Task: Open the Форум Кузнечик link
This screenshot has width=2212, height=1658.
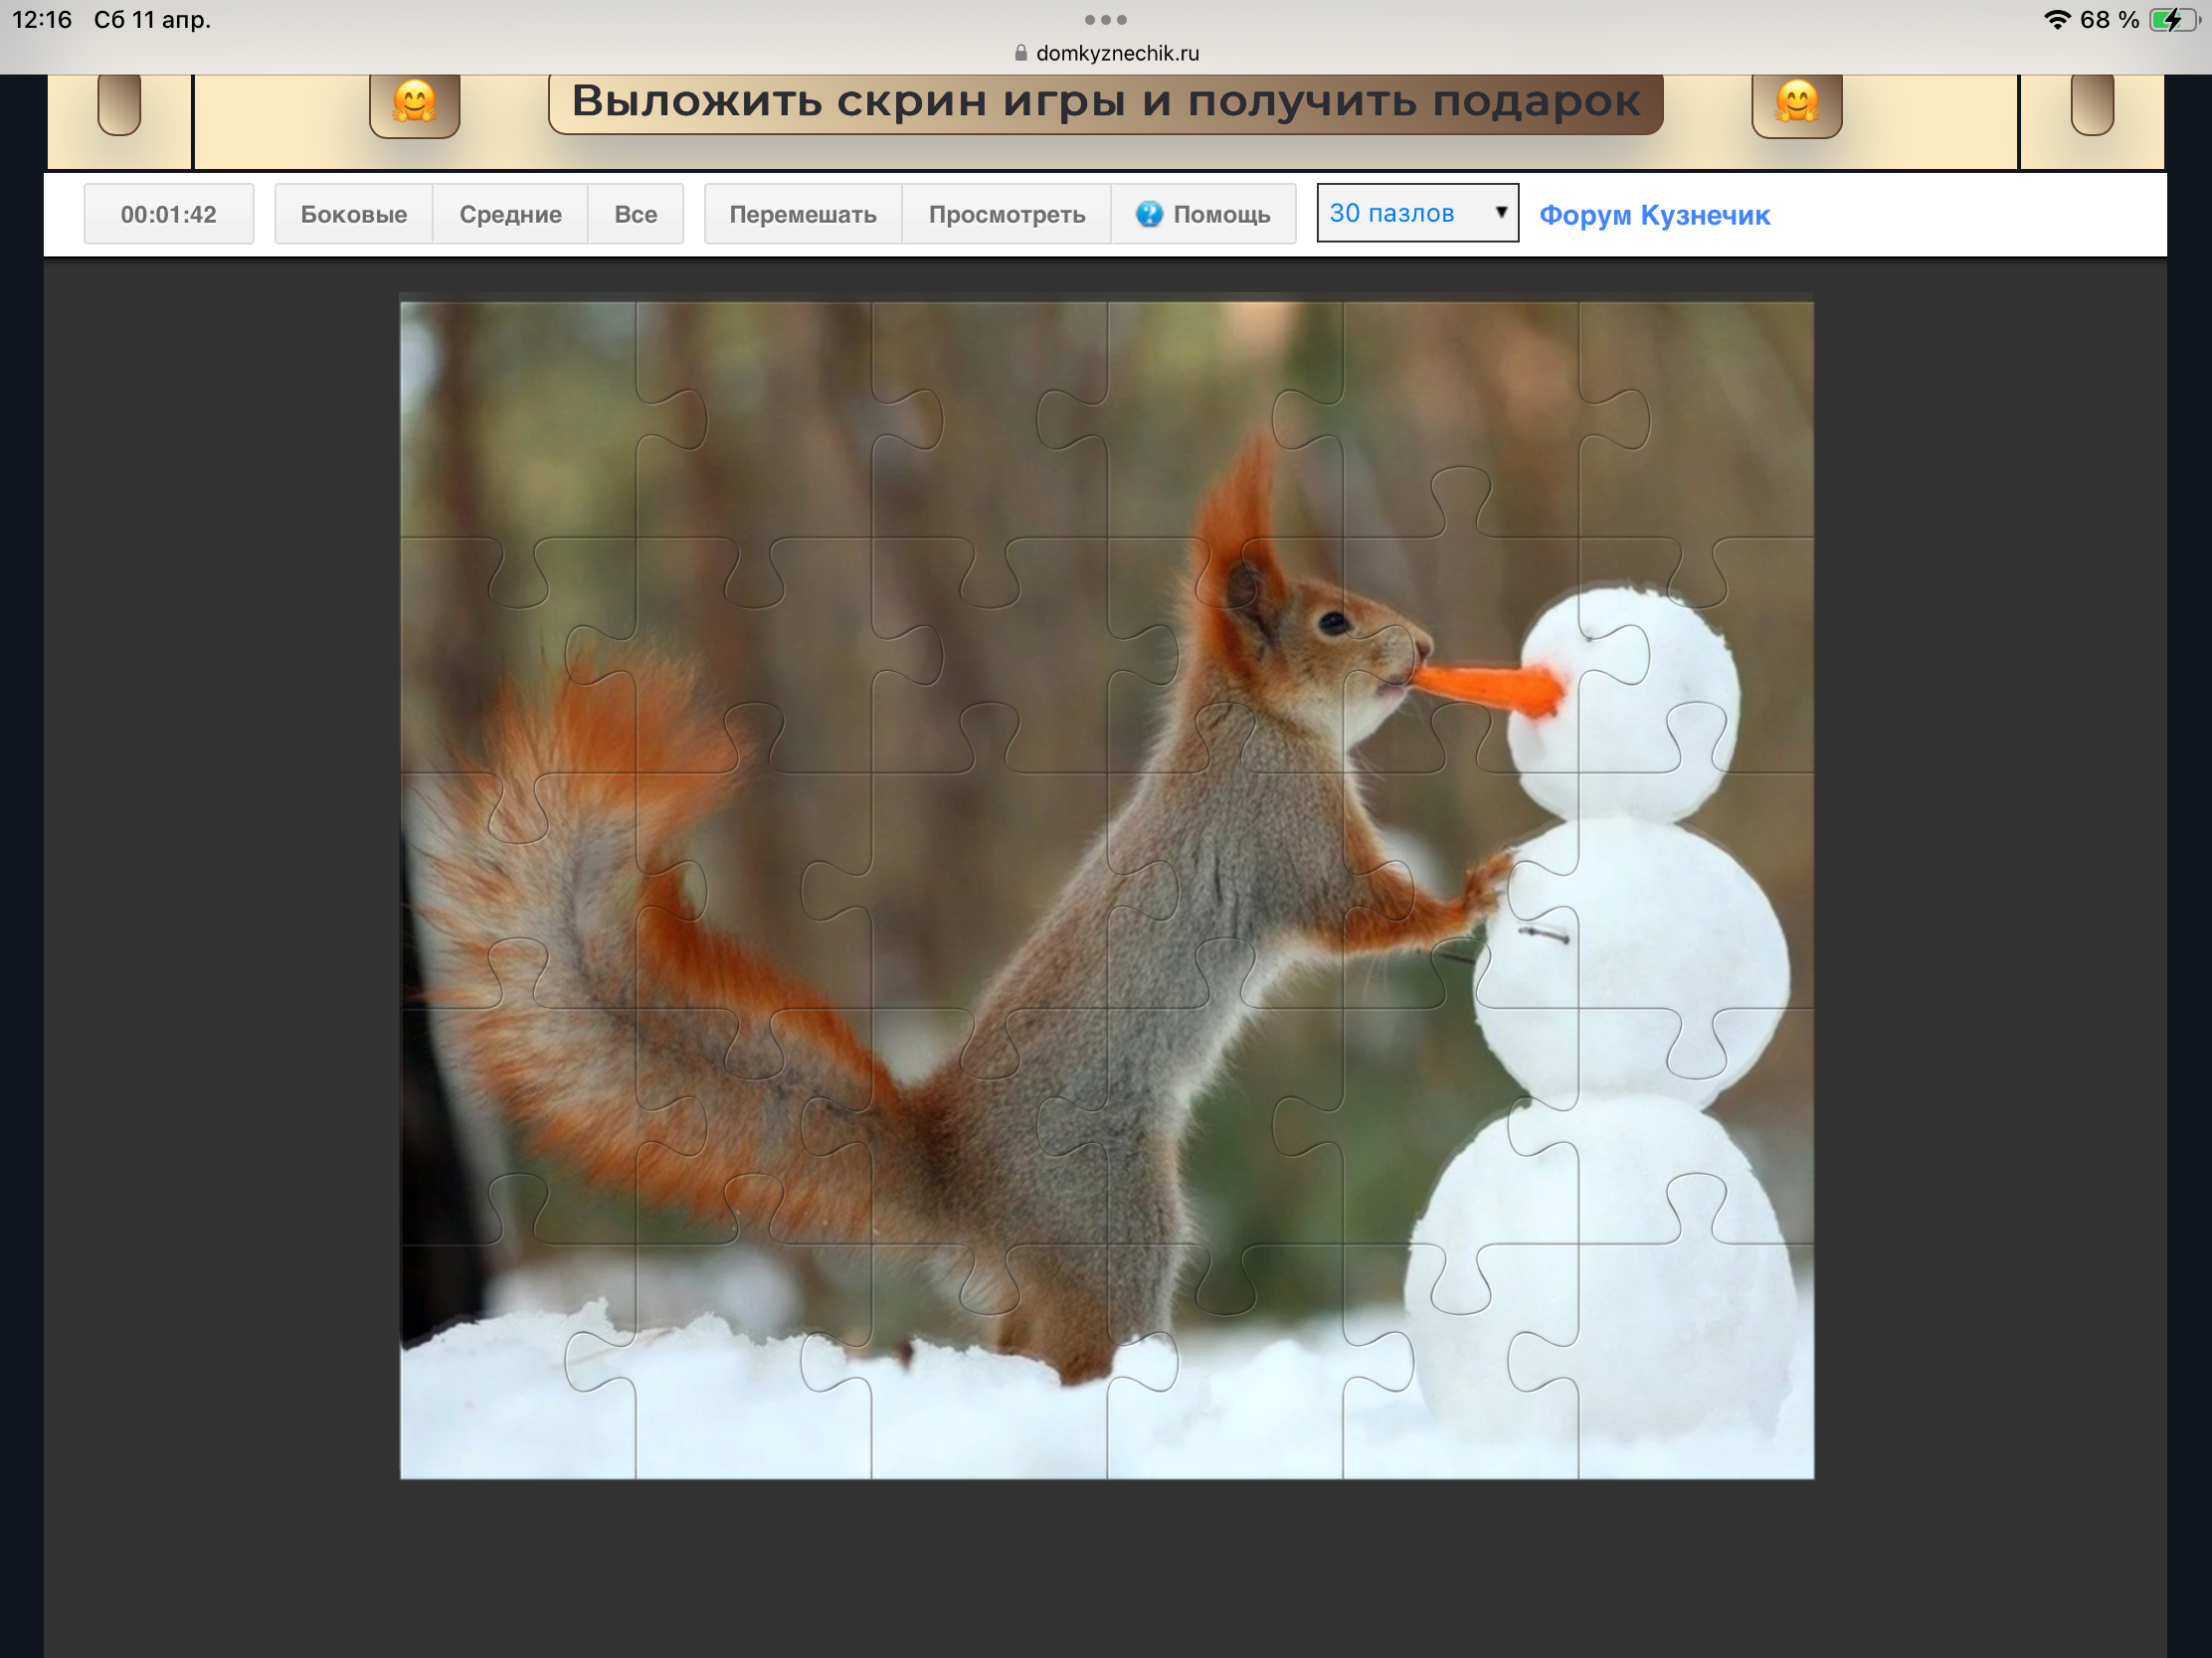Action: coord(1654,215)
